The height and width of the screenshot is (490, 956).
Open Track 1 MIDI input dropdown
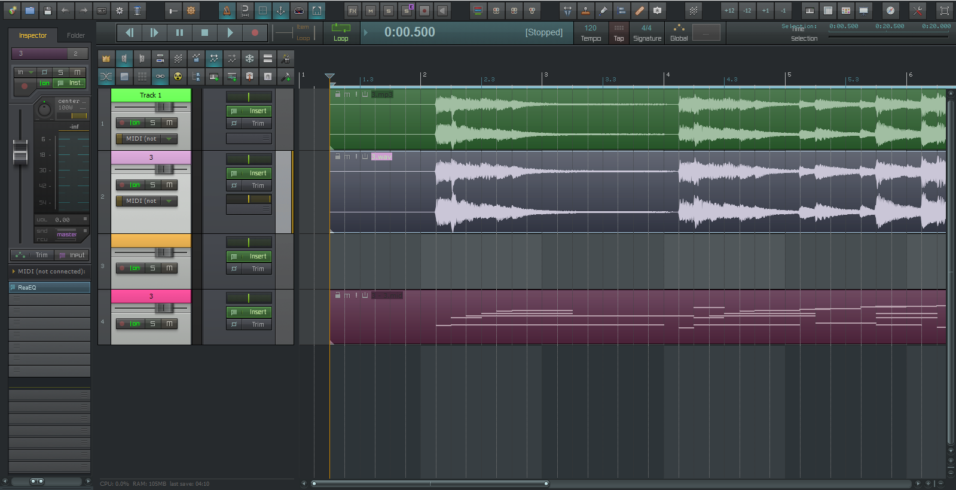[146, 139]
